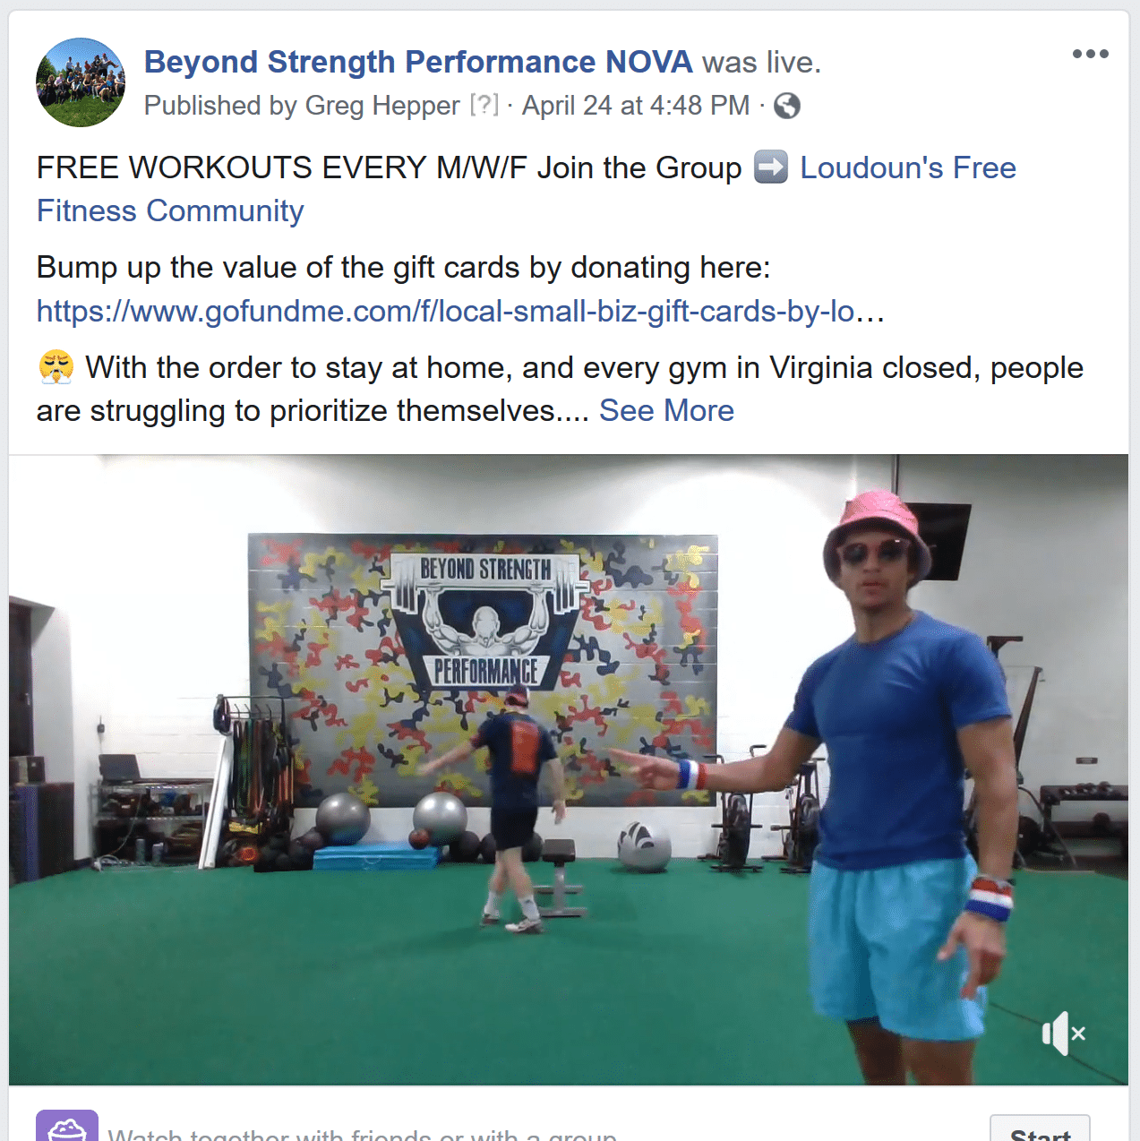The height and width of the screenshot is (1141, 1140).
Task: Play the live workout video
Action: click(x=569, y=770)
